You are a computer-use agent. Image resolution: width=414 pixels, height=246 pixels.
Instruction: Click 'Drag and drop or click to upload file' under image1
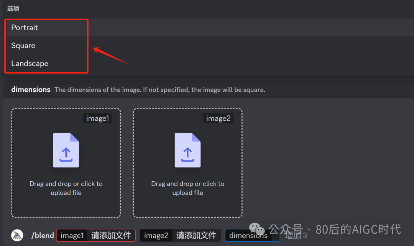point(66,188)
